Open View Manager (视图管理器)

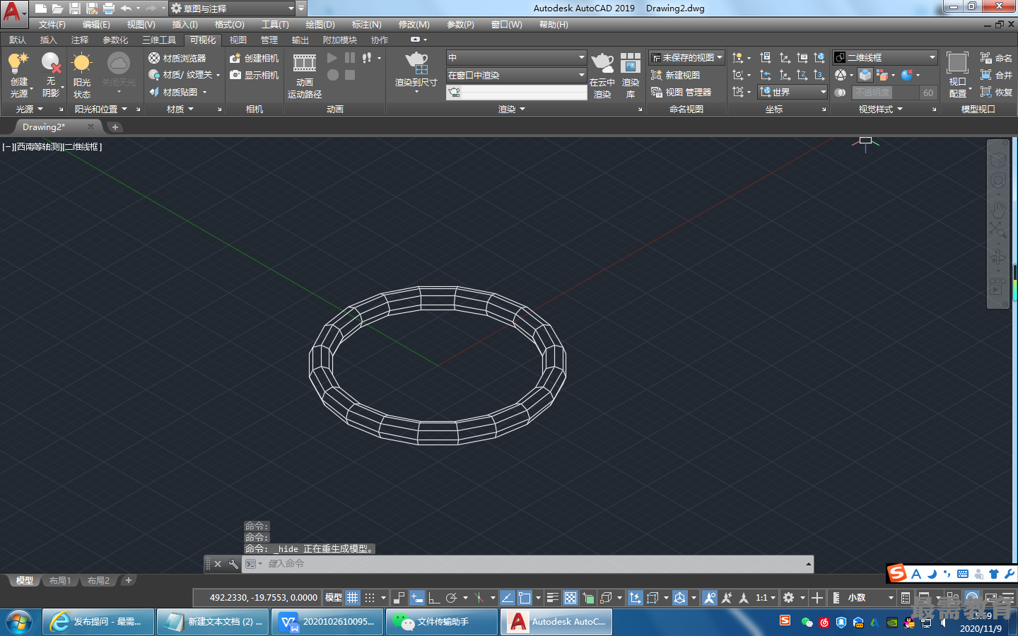point(681,92)
